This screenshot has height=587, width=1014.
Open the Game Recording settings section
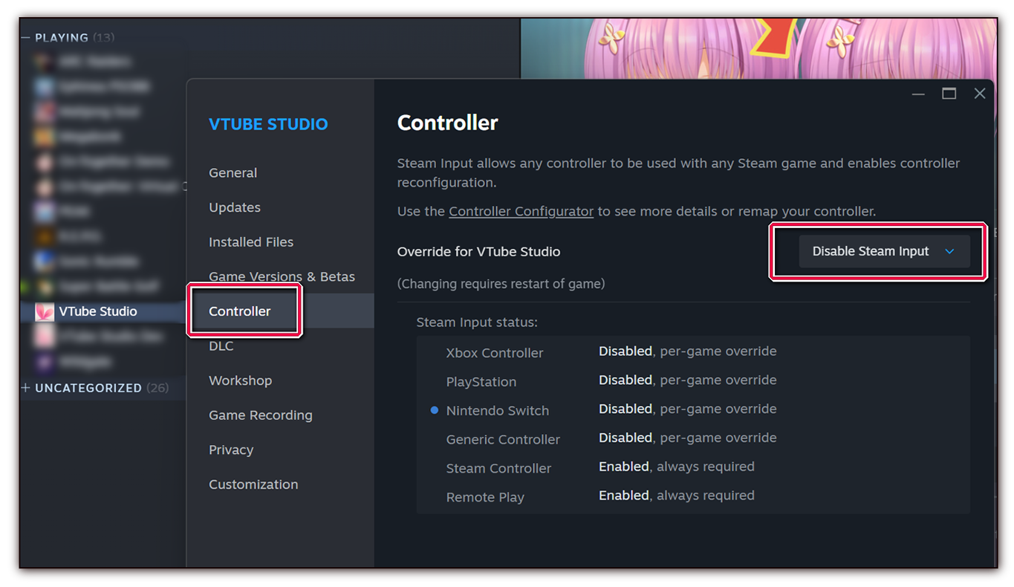click(261, 415)
